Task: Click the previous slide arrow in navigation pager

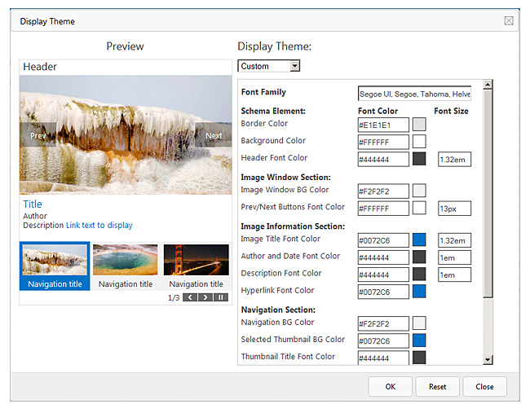Action: pyautogui.click(x=189, y=298)
